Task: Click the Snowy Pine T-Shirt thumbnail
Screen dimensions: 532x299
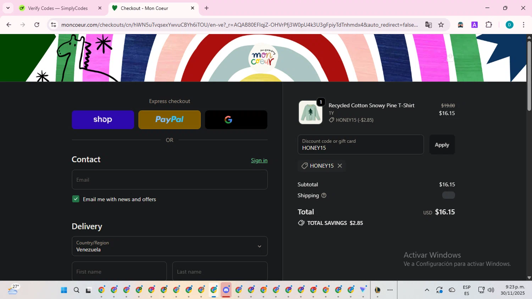Action: click(x=310, y=112)
